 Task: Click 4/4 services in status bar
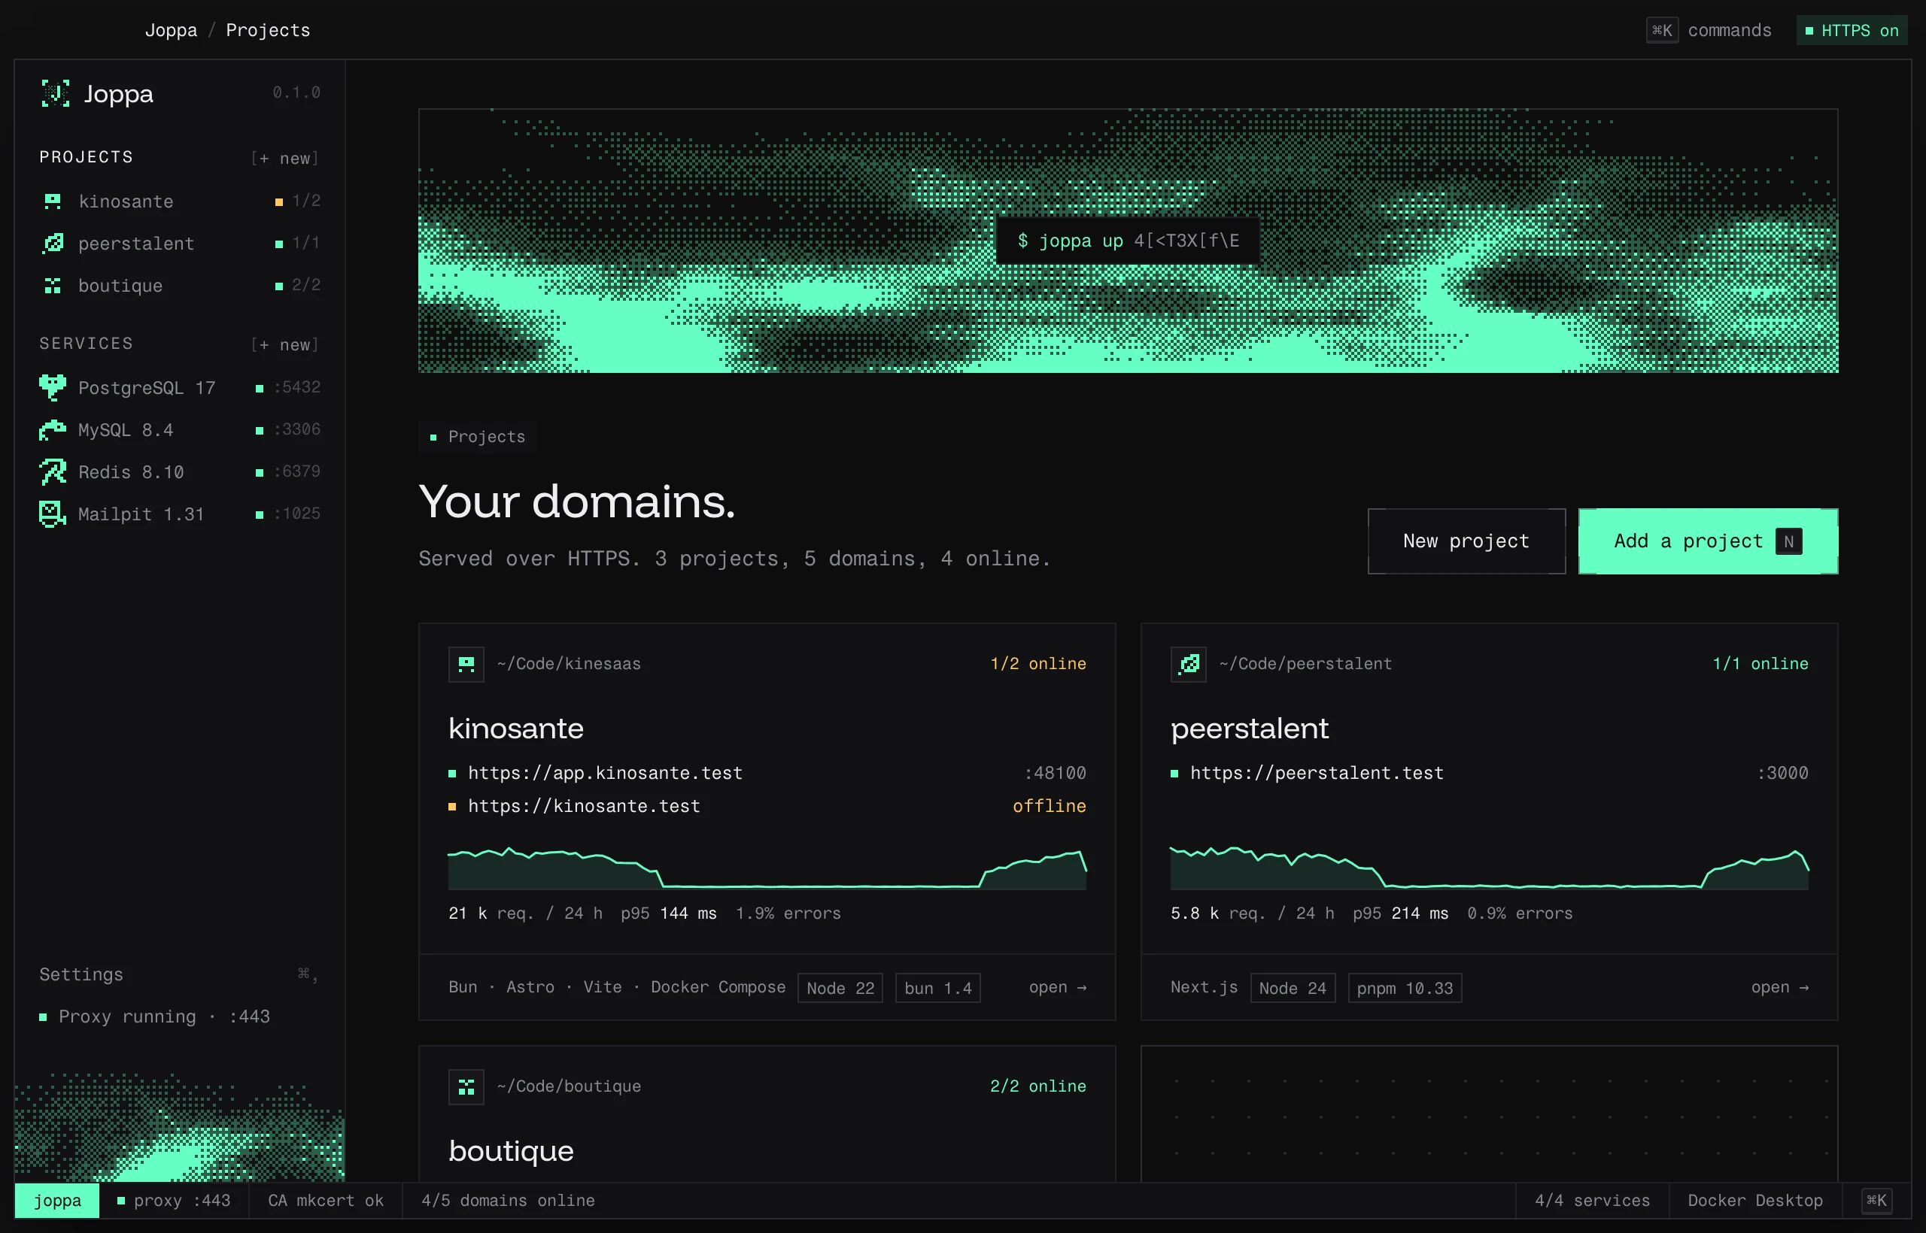[1592, 1200]
